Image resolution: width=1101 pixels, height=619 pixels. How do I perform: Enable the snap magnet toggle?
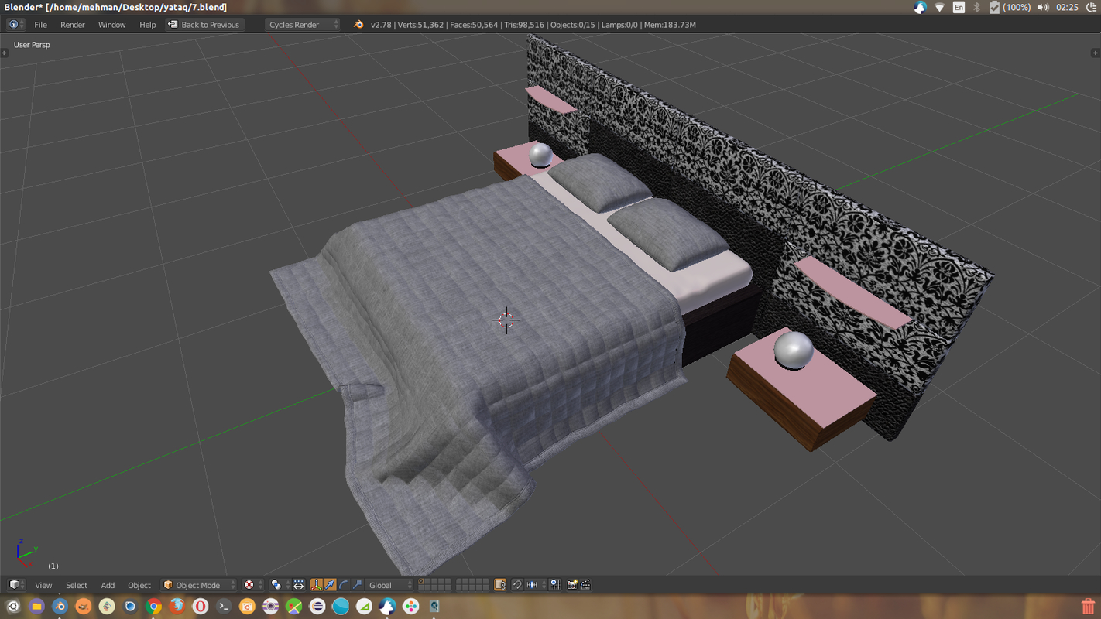517,585
